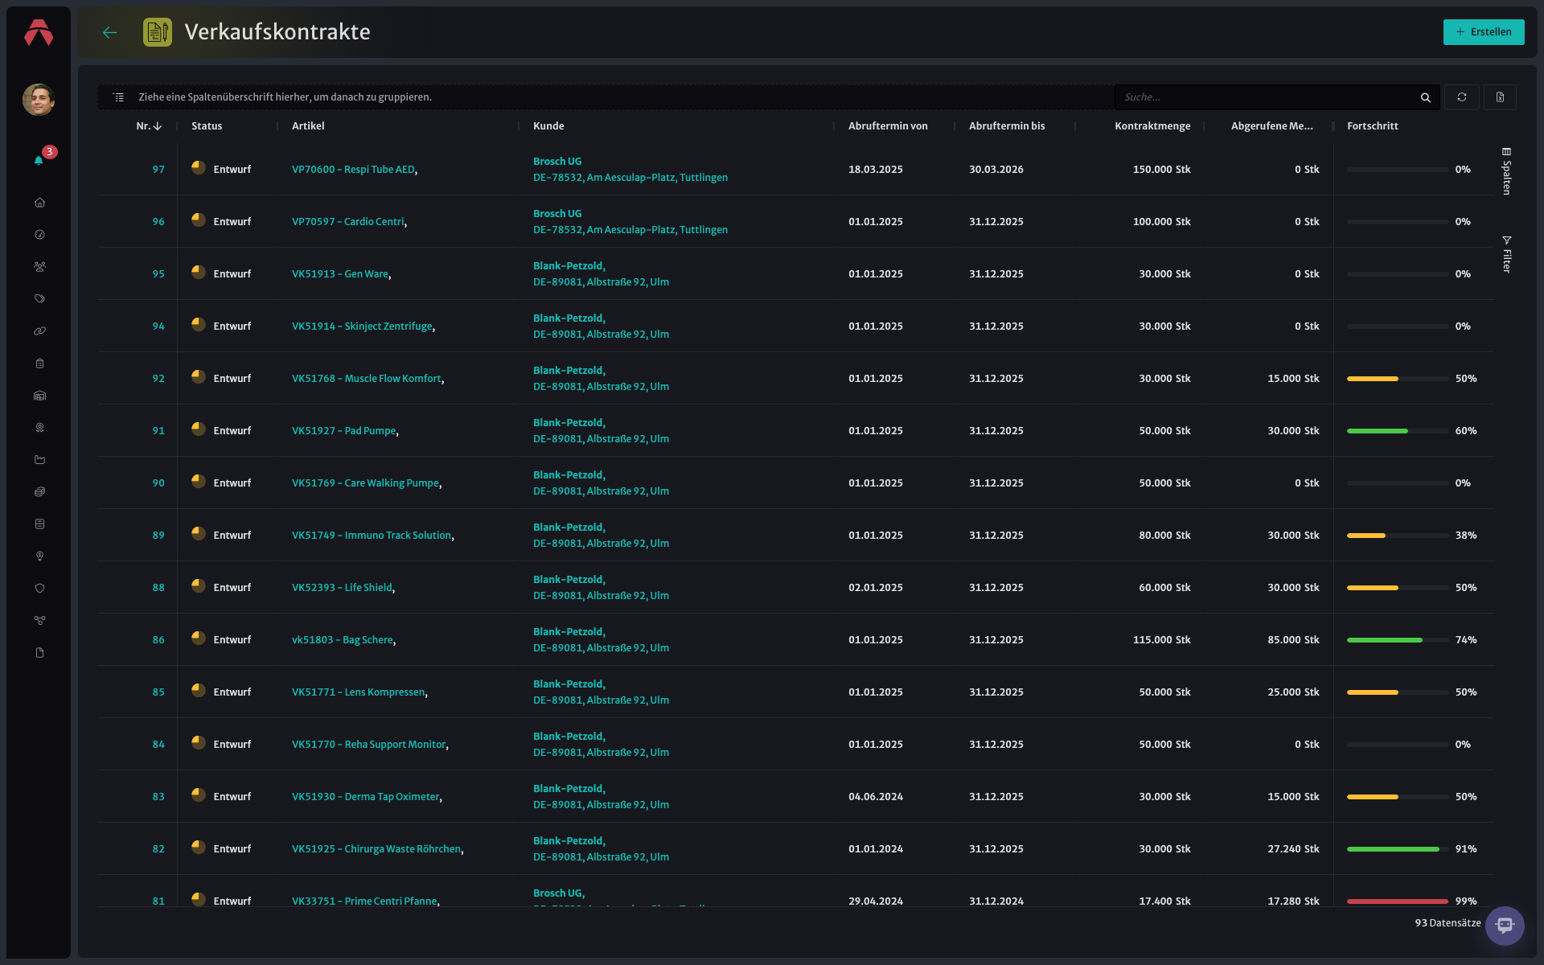Click the 93 Datensätze record count

1447,923
